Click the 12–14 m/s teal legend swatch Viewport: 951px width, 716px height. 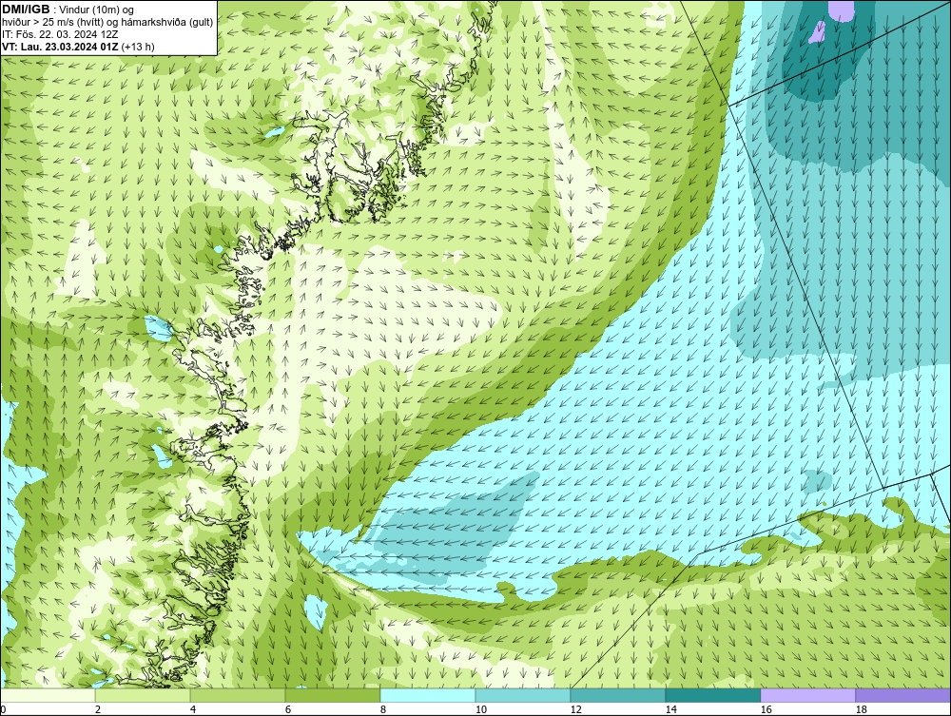point(617,695)
